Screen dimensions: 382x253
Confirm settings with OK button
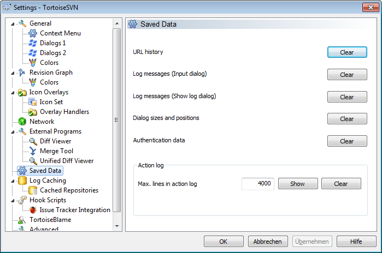[x=224, y=242]
